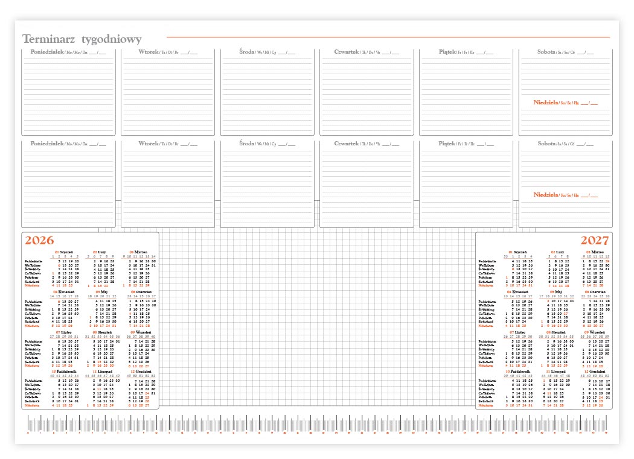
Task: Click Wrzesień month in 2026 calendar
Action: (x=141, y=332)
